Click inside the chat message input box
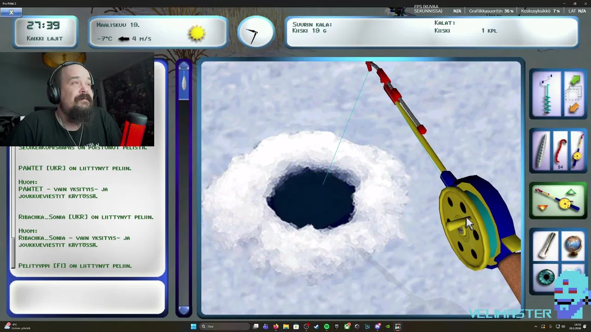 pyautogui.click(x=87, y=297)
